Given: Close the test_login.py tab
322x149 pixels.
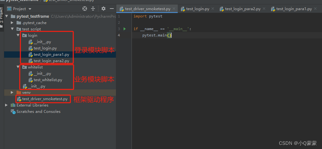Looking at the screenshot, I should [x=213, y=9].
